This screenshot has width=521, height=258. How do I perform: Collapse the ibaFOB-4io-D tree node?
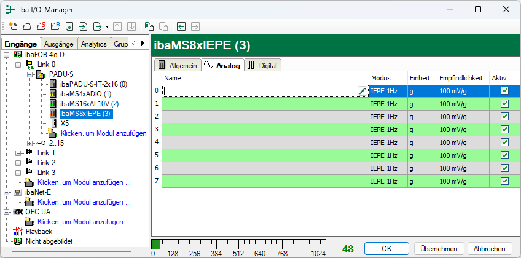6,55
